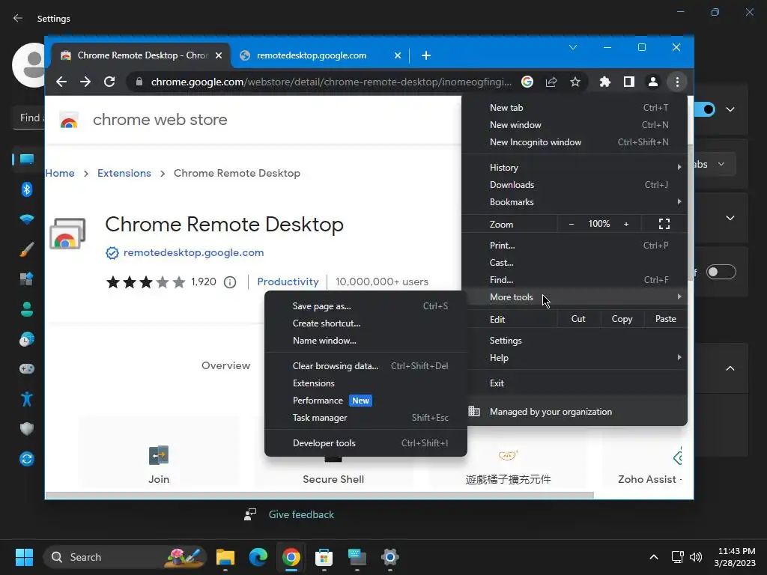Screen dimensions: 767x575
Task: Open Task manager from More tools
Action: click(366, 418)
